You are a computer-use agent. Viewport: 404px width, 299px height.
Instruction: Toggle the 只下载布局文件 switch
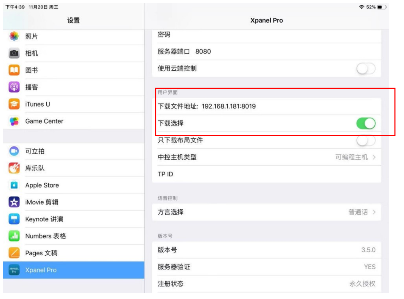366,140
